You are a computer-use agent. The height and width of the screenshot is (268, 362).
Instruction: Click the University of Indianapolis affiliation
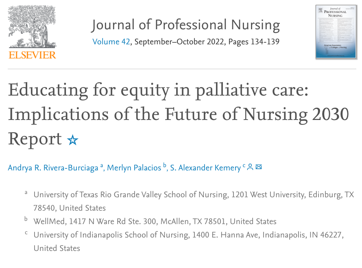[189, 242]
